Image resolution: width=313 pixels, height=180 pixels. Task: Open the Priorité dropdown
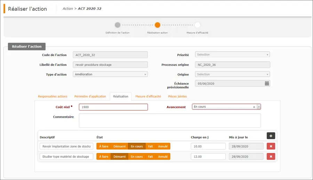[x=232, y=54]
